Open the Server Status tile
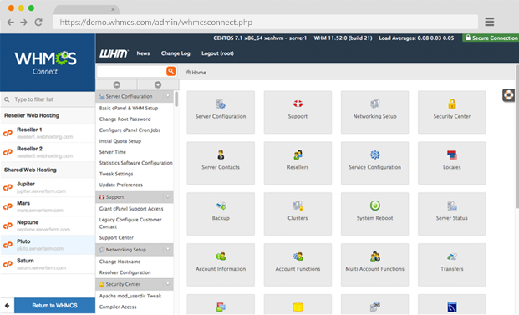Screen dimensions: 519x315 452,214
